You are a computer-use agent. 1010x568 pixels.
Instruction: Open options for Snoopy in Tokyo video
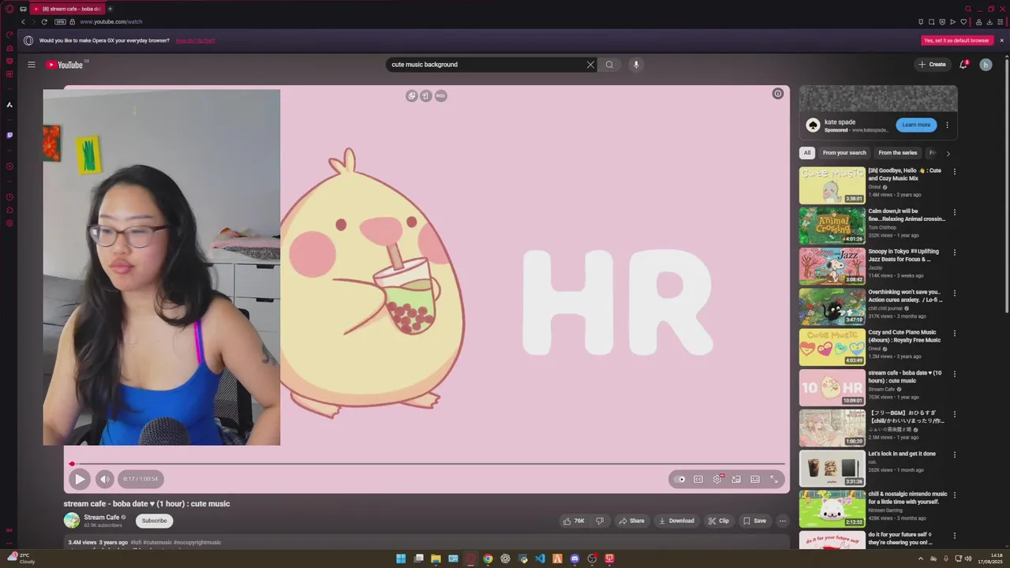(x=954, y=252)
